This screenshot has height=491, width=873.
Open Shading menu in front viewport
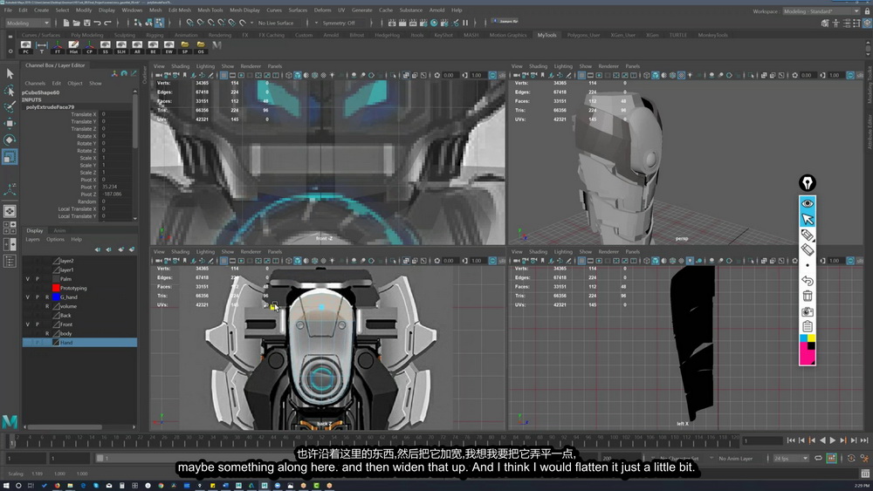[180, 66]
